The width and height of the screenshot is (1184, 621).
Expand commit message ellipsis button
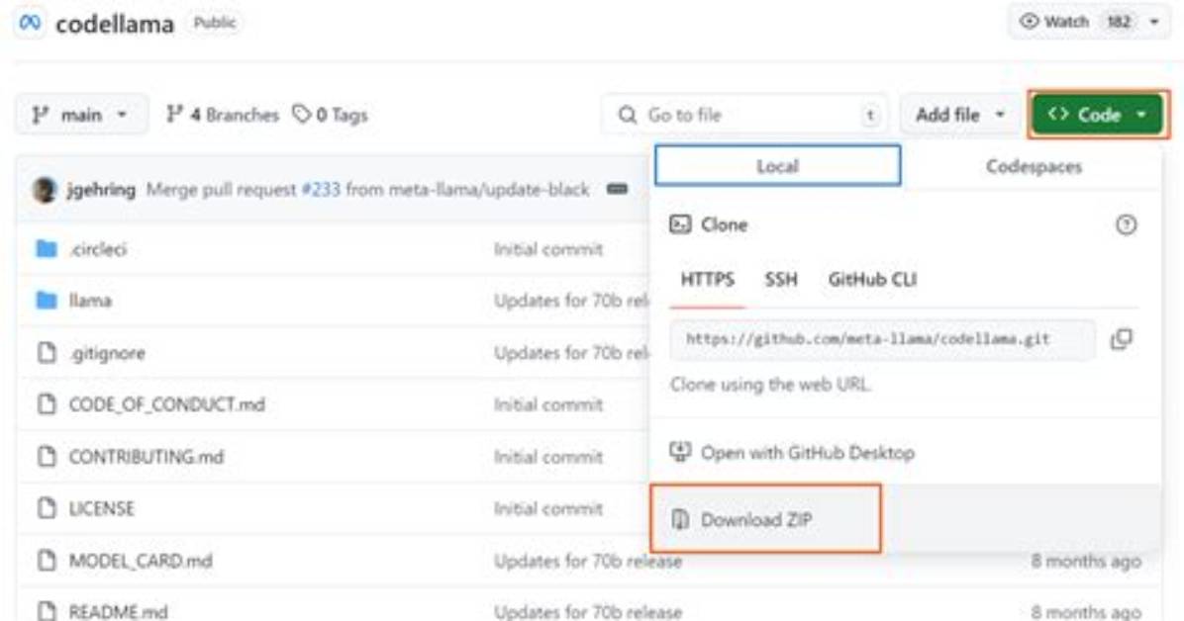[x=617, y=189]
